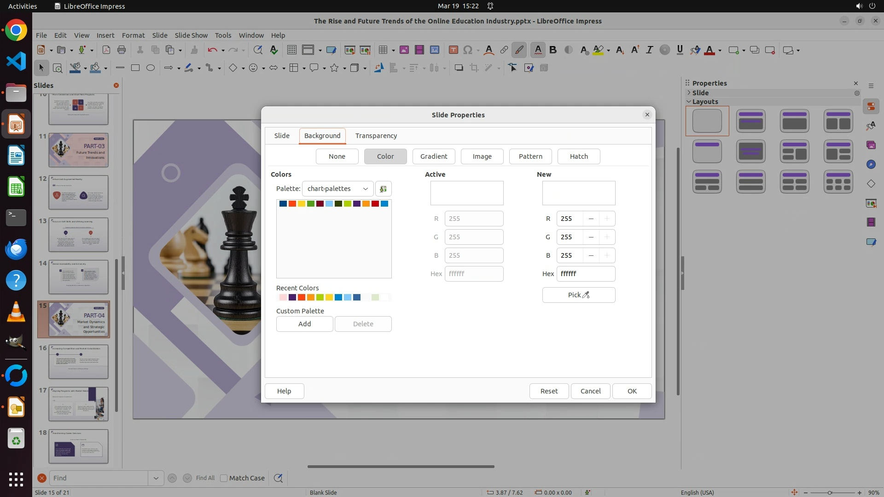
Task: Select slide 16 thumbnail
Action: [78, 362]
